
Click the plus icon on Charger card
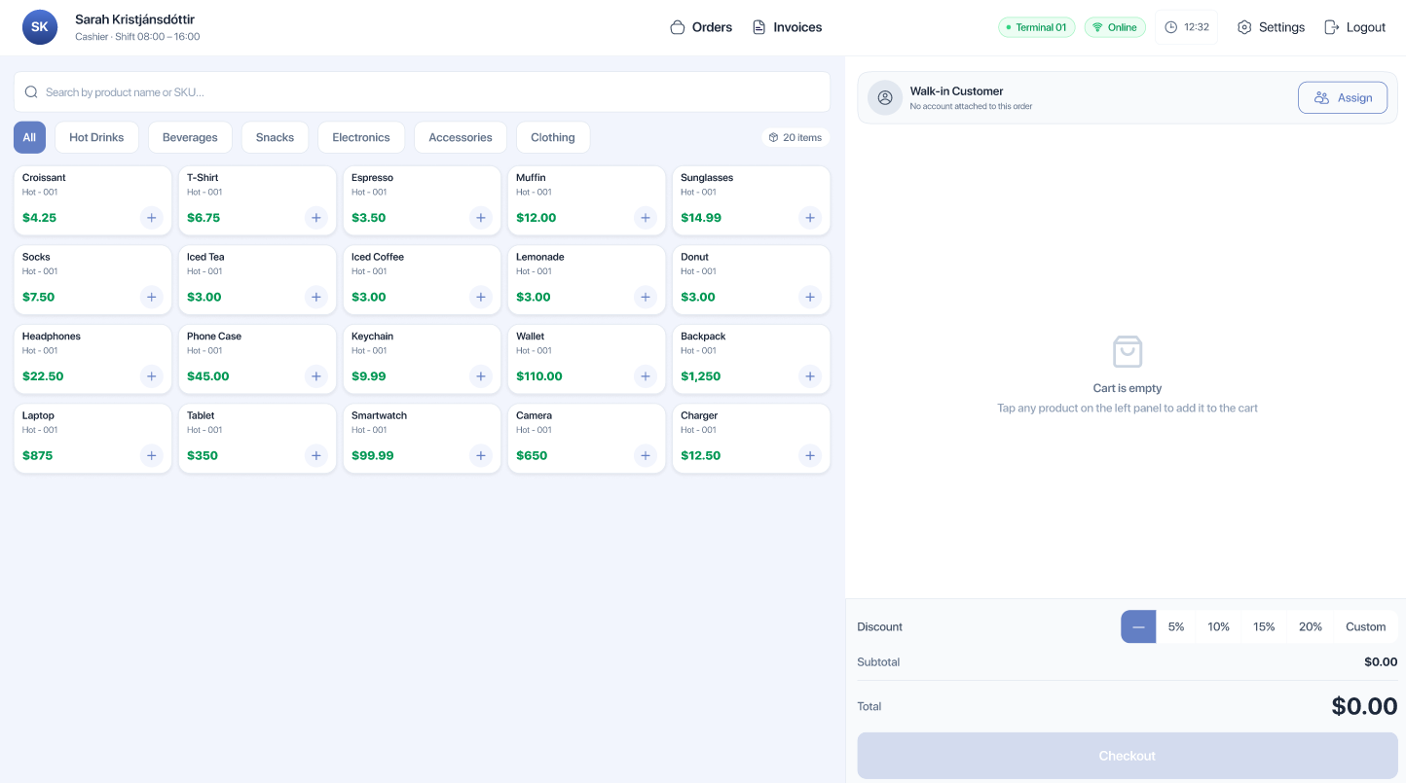pyautogui.click(x=809, y=455)
